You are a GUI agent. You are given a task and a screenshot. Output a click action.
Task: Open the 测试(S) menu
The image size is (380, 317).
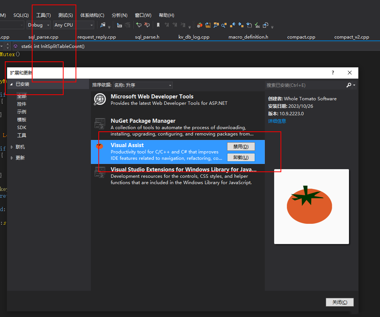click(x=65, y=15)
